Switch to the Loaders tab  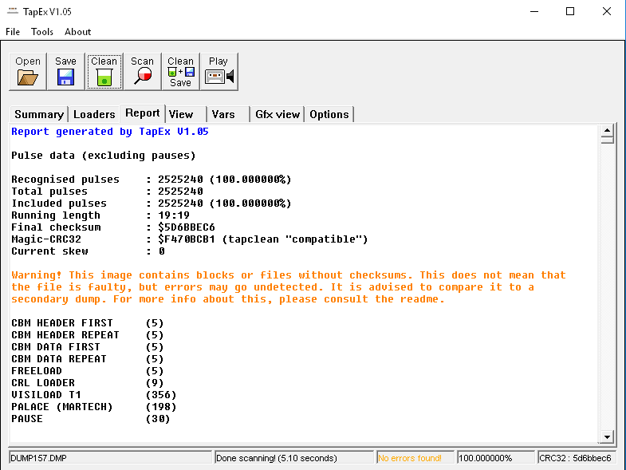(94, 114)
